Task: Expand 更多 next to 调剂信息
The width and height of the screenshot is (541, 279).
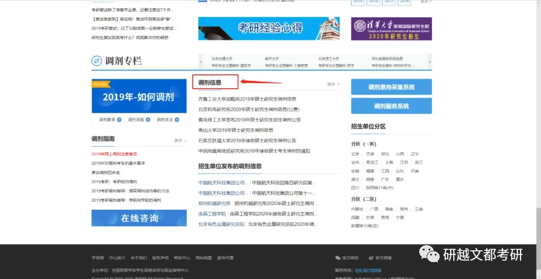Action: click(x=333, y=84)
